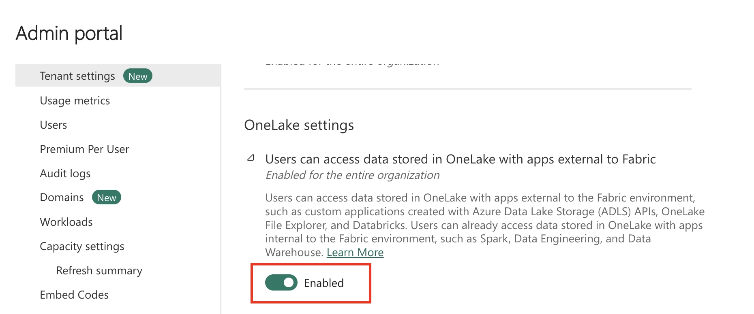
Task: Click the Admin portal page title
Action: click(69, 34)
